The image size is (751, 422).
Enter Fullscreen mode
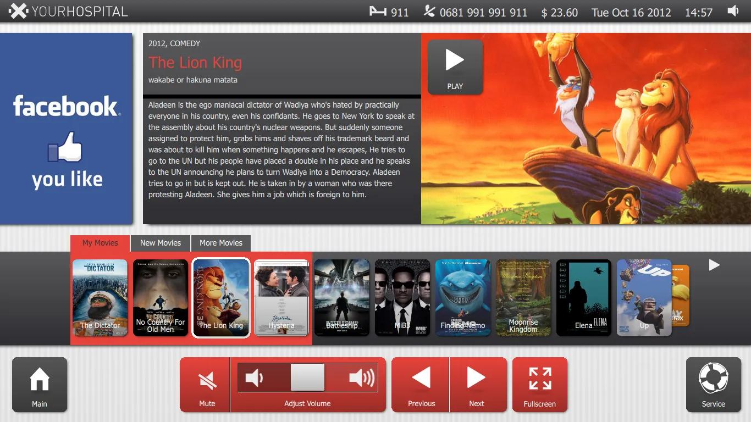(x=540, y=385)
